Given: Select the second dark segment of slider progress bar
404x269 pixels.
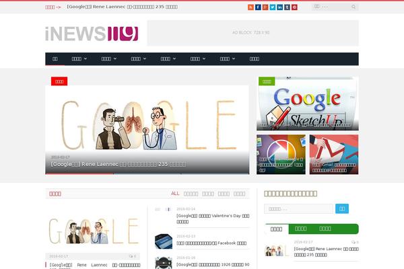Looking at the screenshot, I should coord(147,174).
